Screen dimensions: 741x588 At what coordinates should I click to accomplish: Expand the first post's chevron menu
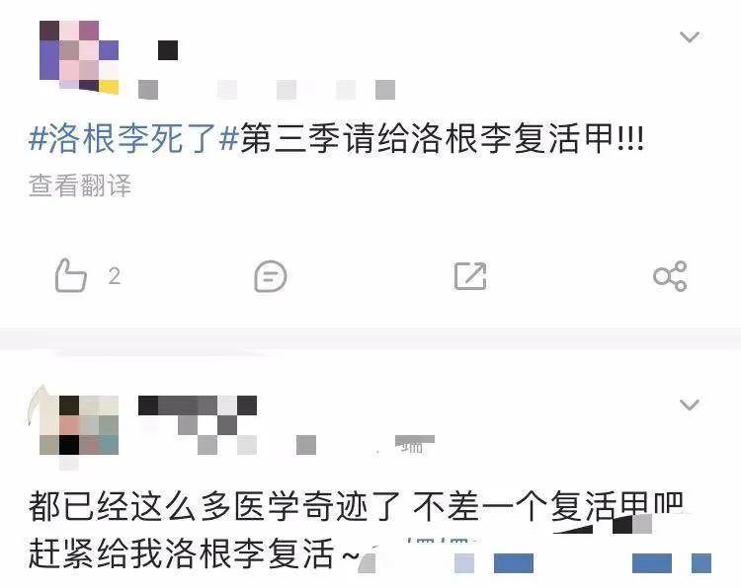(x=690, y=37)
